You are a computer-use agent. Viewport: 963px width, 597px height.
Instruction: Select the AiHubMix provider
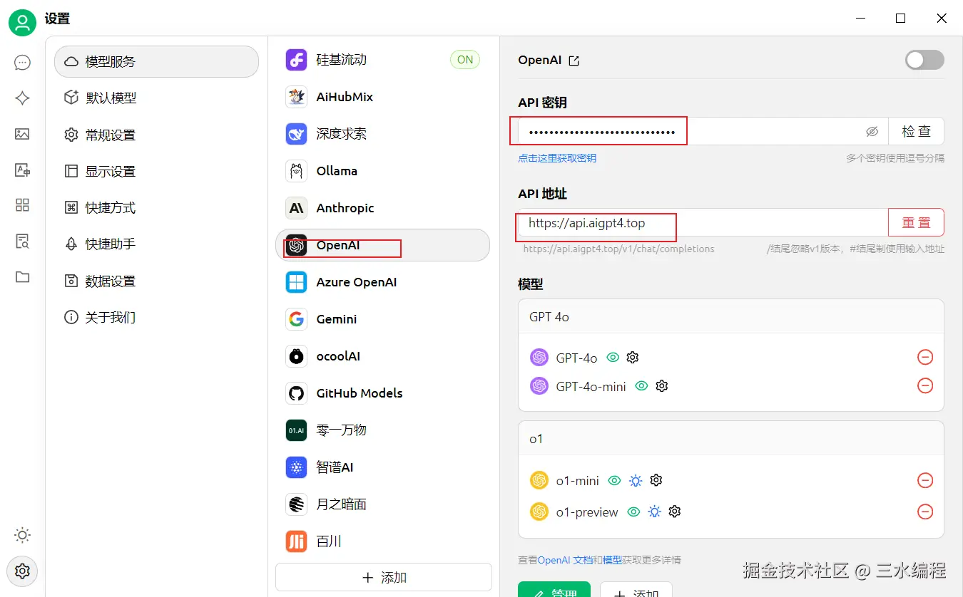pyautogui.click(x=382, y=97)
